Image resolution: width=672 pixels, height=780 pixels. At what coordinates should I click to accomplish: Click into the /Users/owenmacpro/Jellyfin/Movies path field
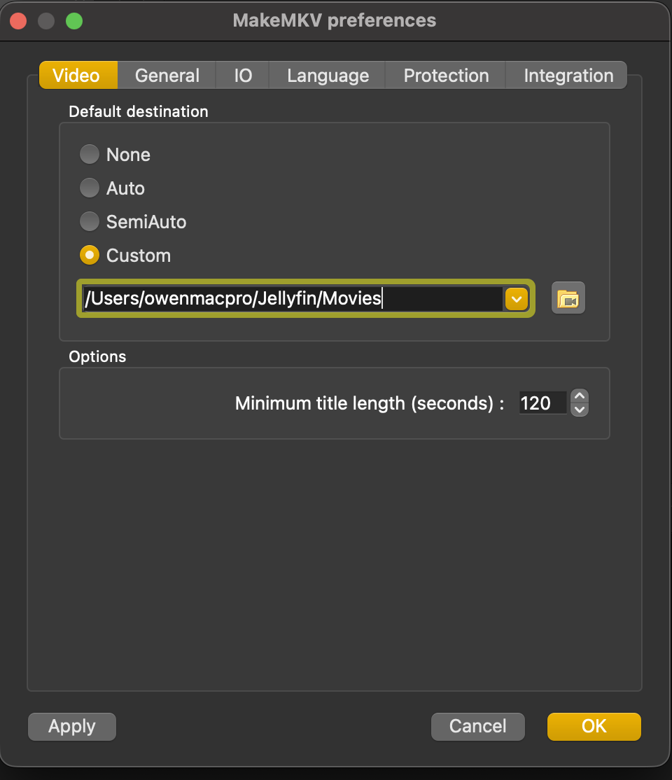click(x=293, y=298)
